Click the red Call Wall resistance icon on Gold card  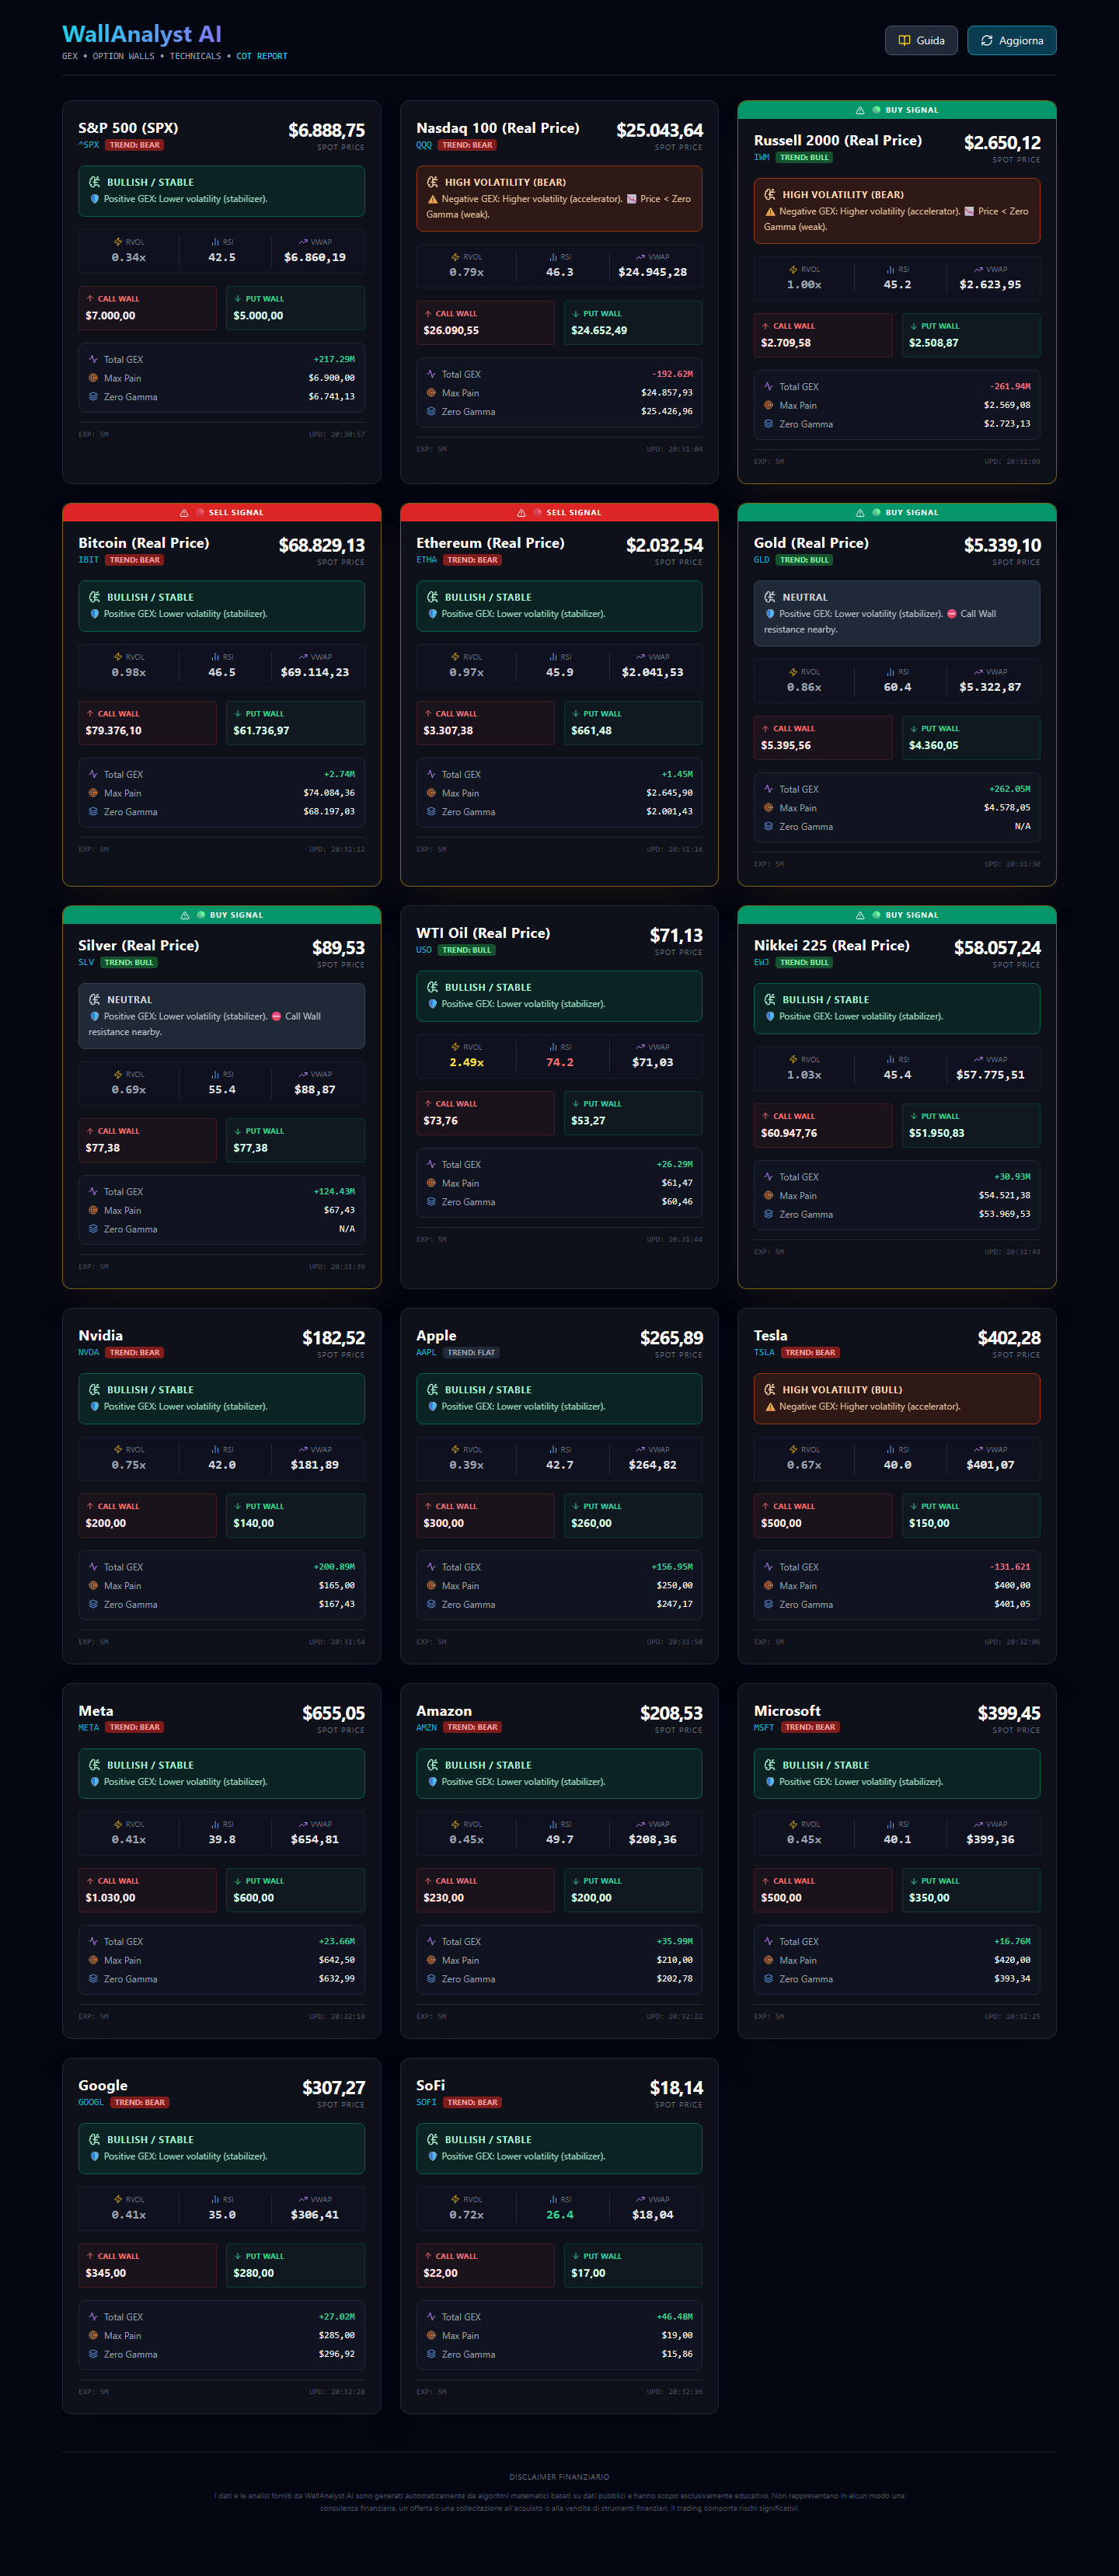click(x=951, y=614)
